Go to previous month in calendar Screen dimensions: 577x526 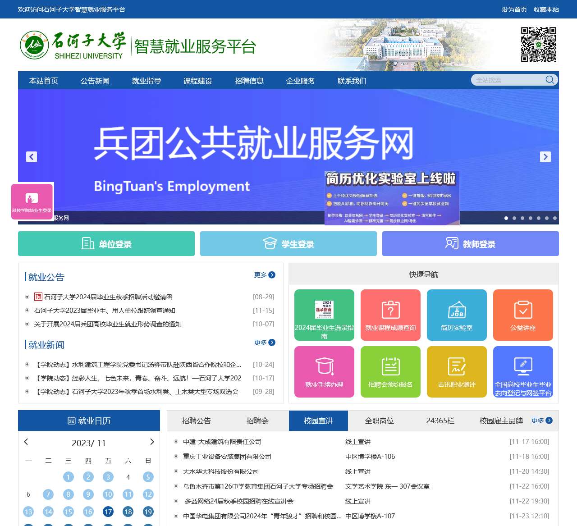26,442
